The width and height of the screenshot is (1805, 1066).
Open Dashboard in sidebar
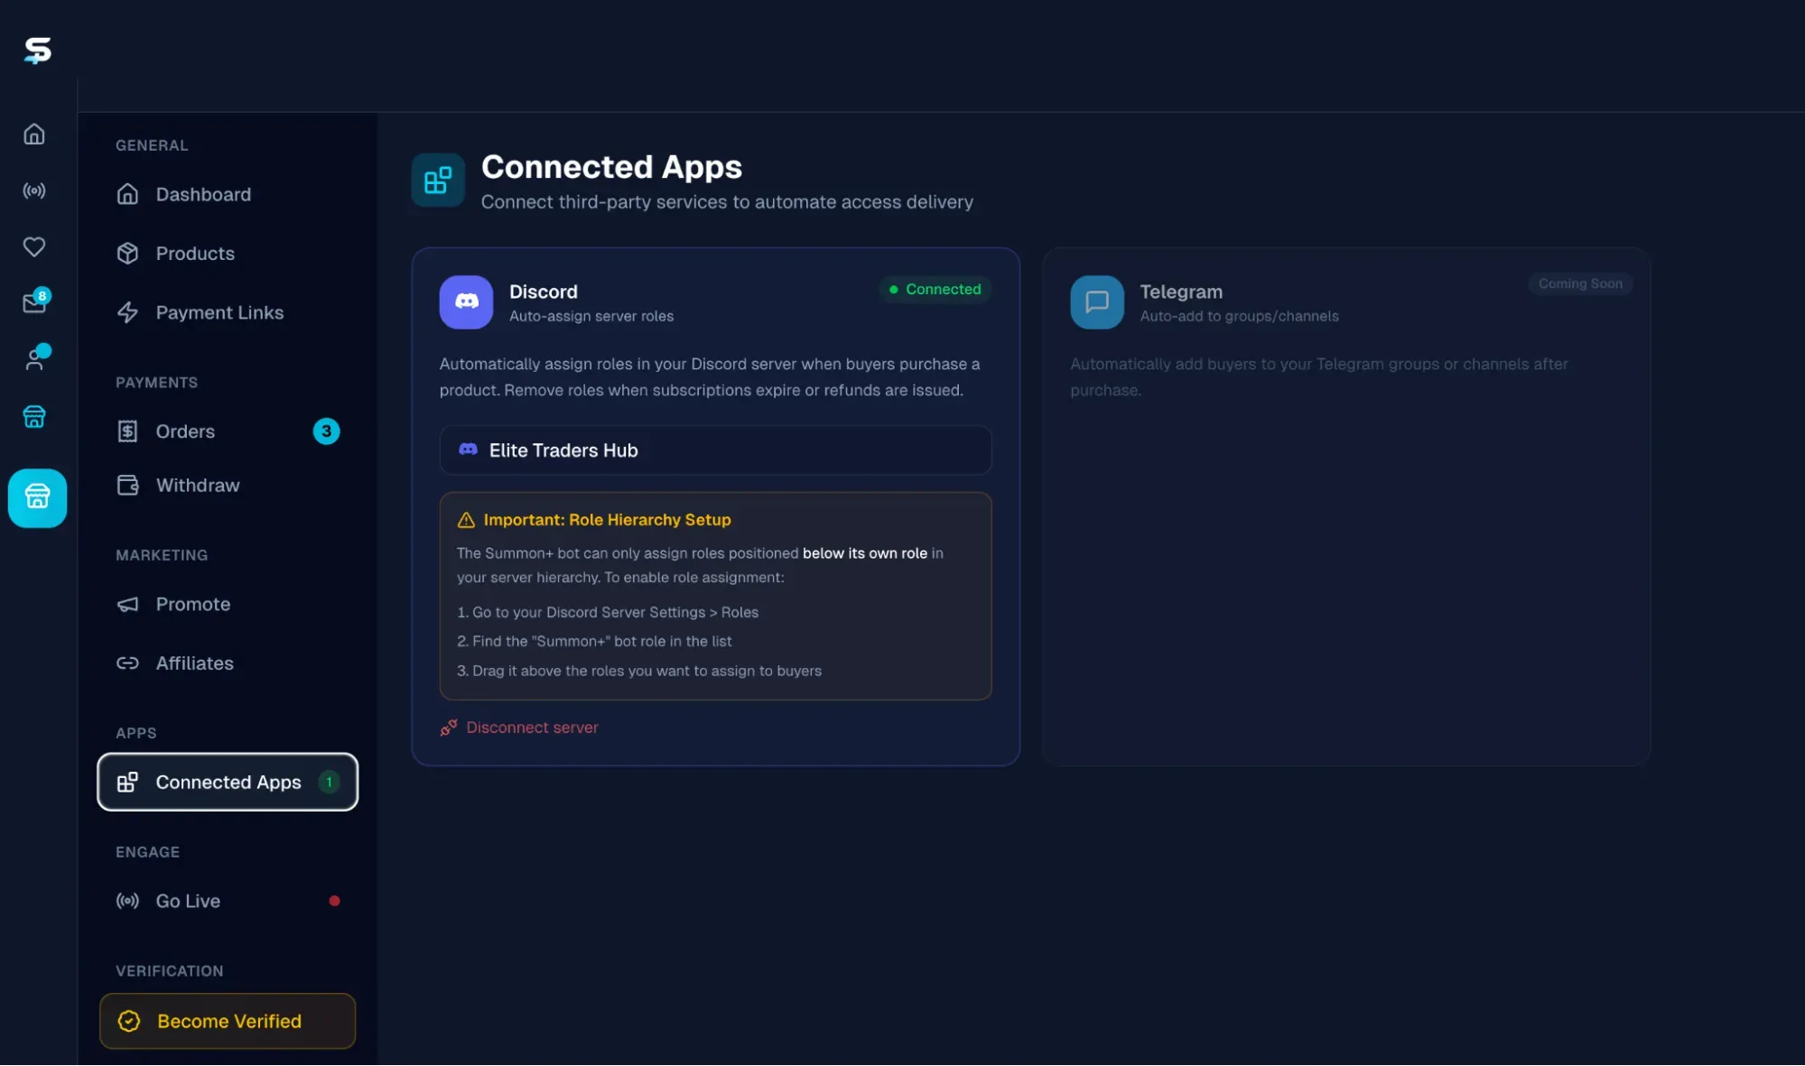point(203,194)
